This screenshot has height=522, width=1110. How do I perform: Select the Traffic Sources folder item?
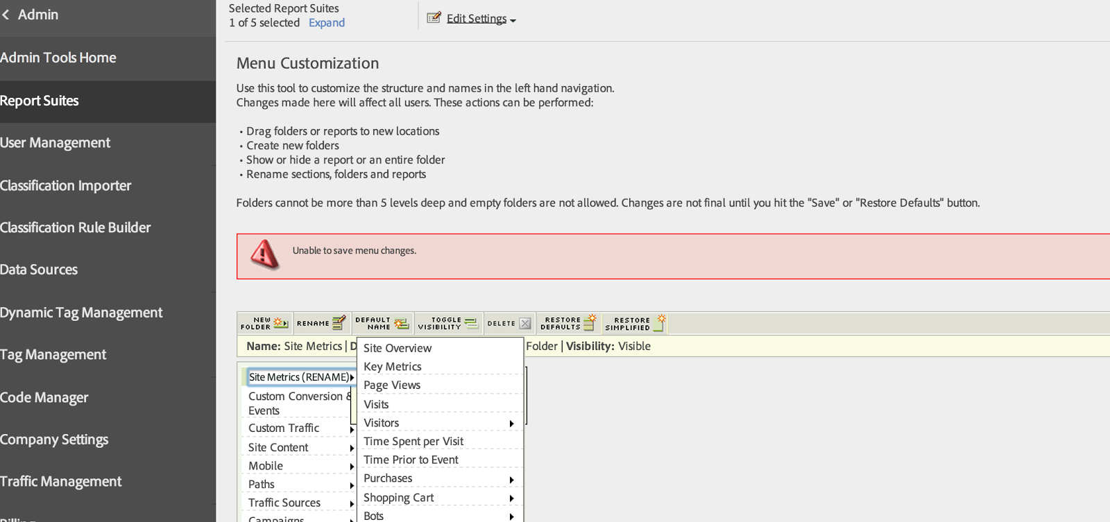coord(284,503)
